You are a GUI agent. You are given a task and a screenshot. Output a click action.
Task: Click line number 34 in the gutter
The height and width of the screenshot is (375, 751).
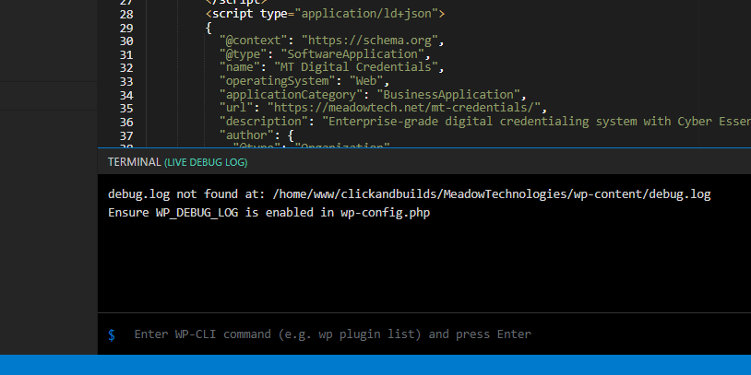pyautogui.click(x=126, y=95)
